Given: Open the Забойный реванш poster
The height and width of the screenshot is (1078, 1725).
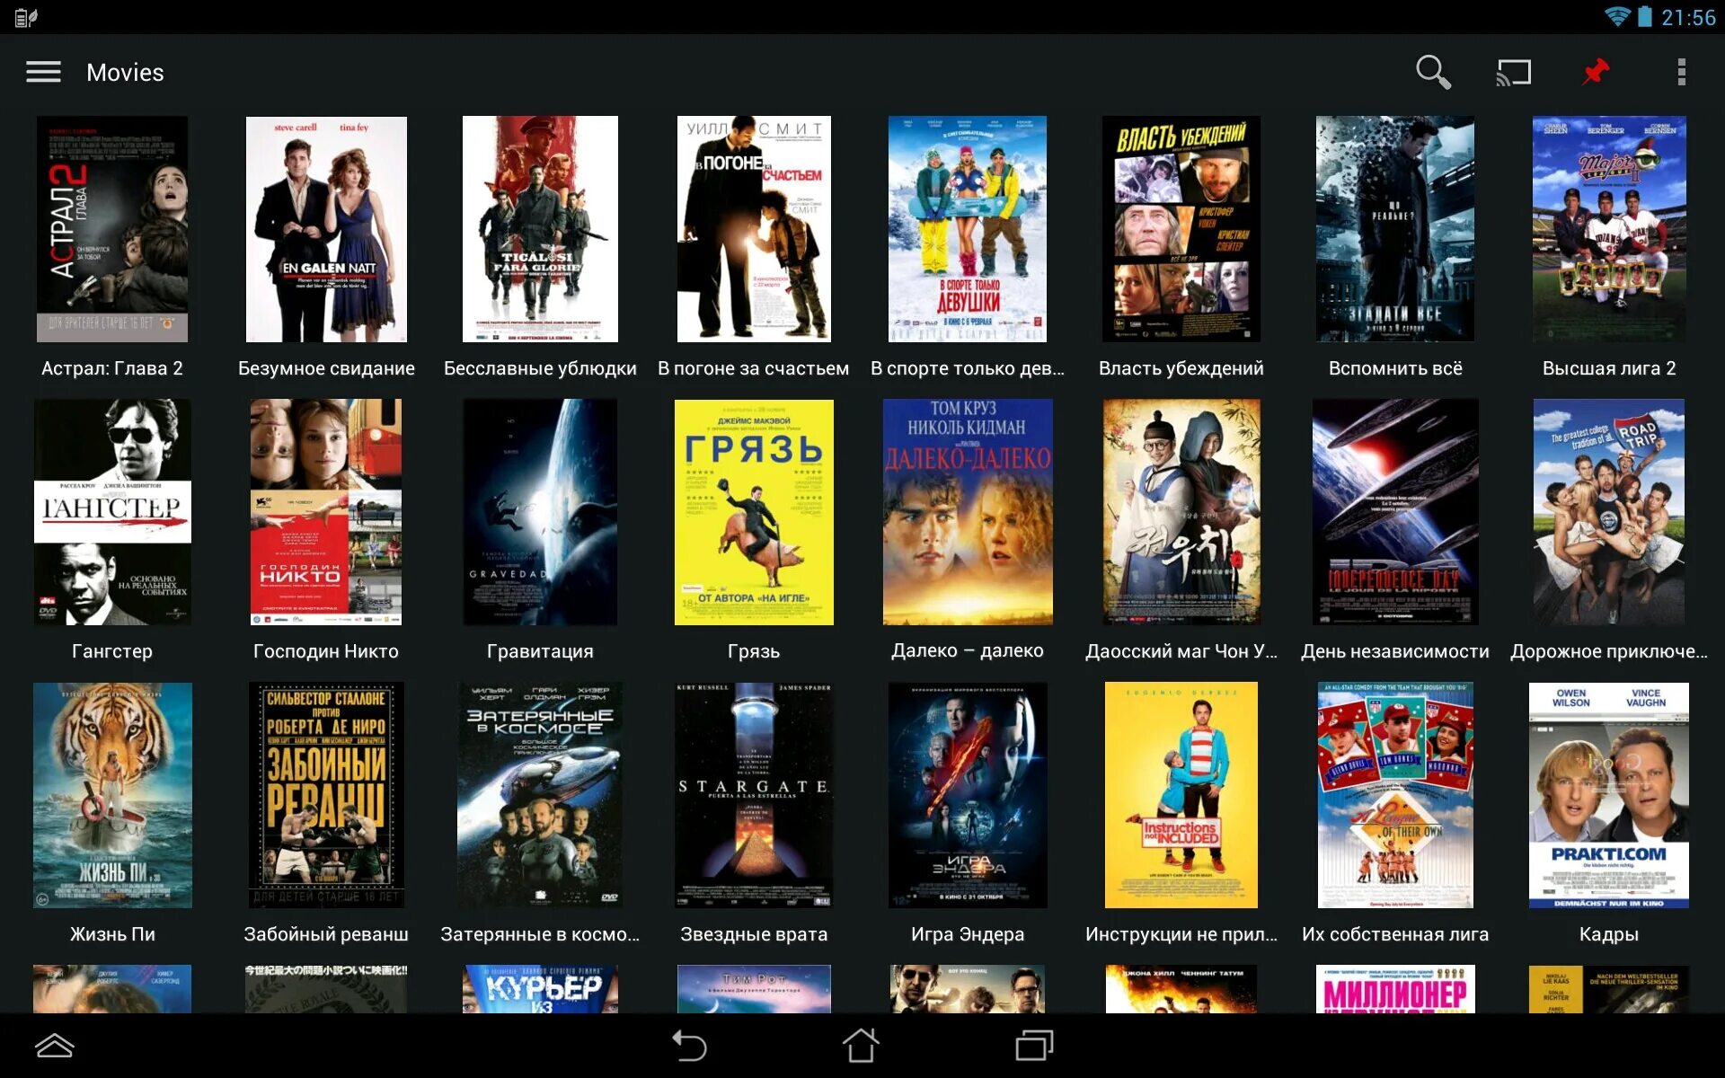Looking at the screenshot, I should coord(326,795).
